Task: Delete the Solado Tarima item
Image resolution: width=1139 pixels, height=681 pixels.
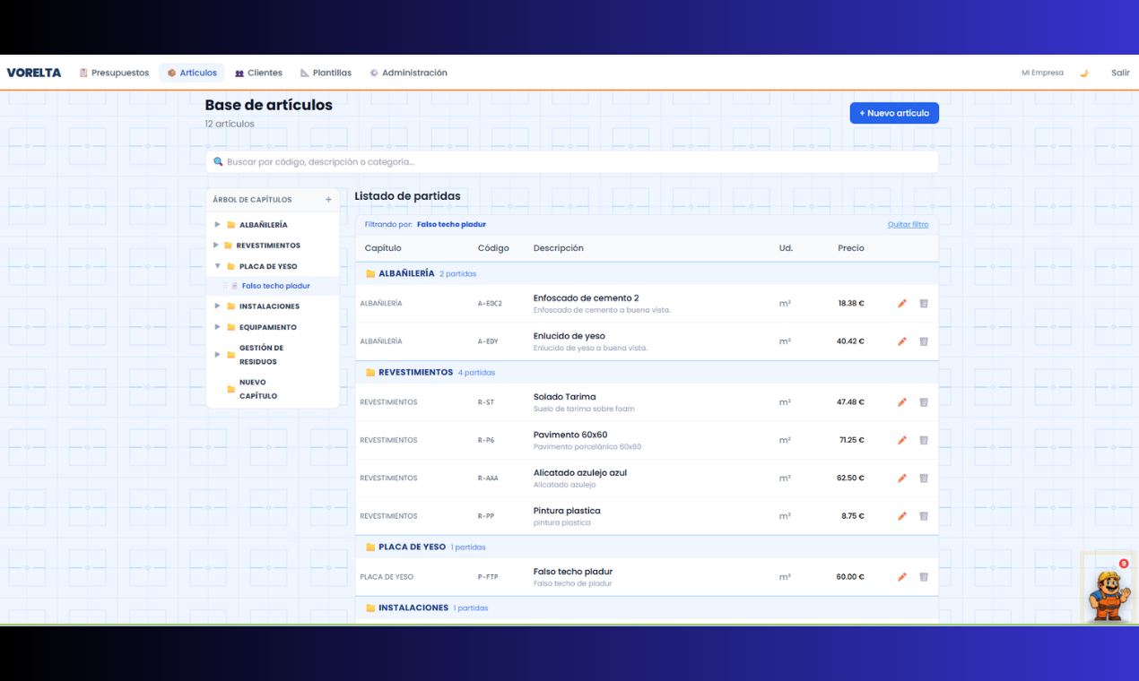Action: (924, 402)
